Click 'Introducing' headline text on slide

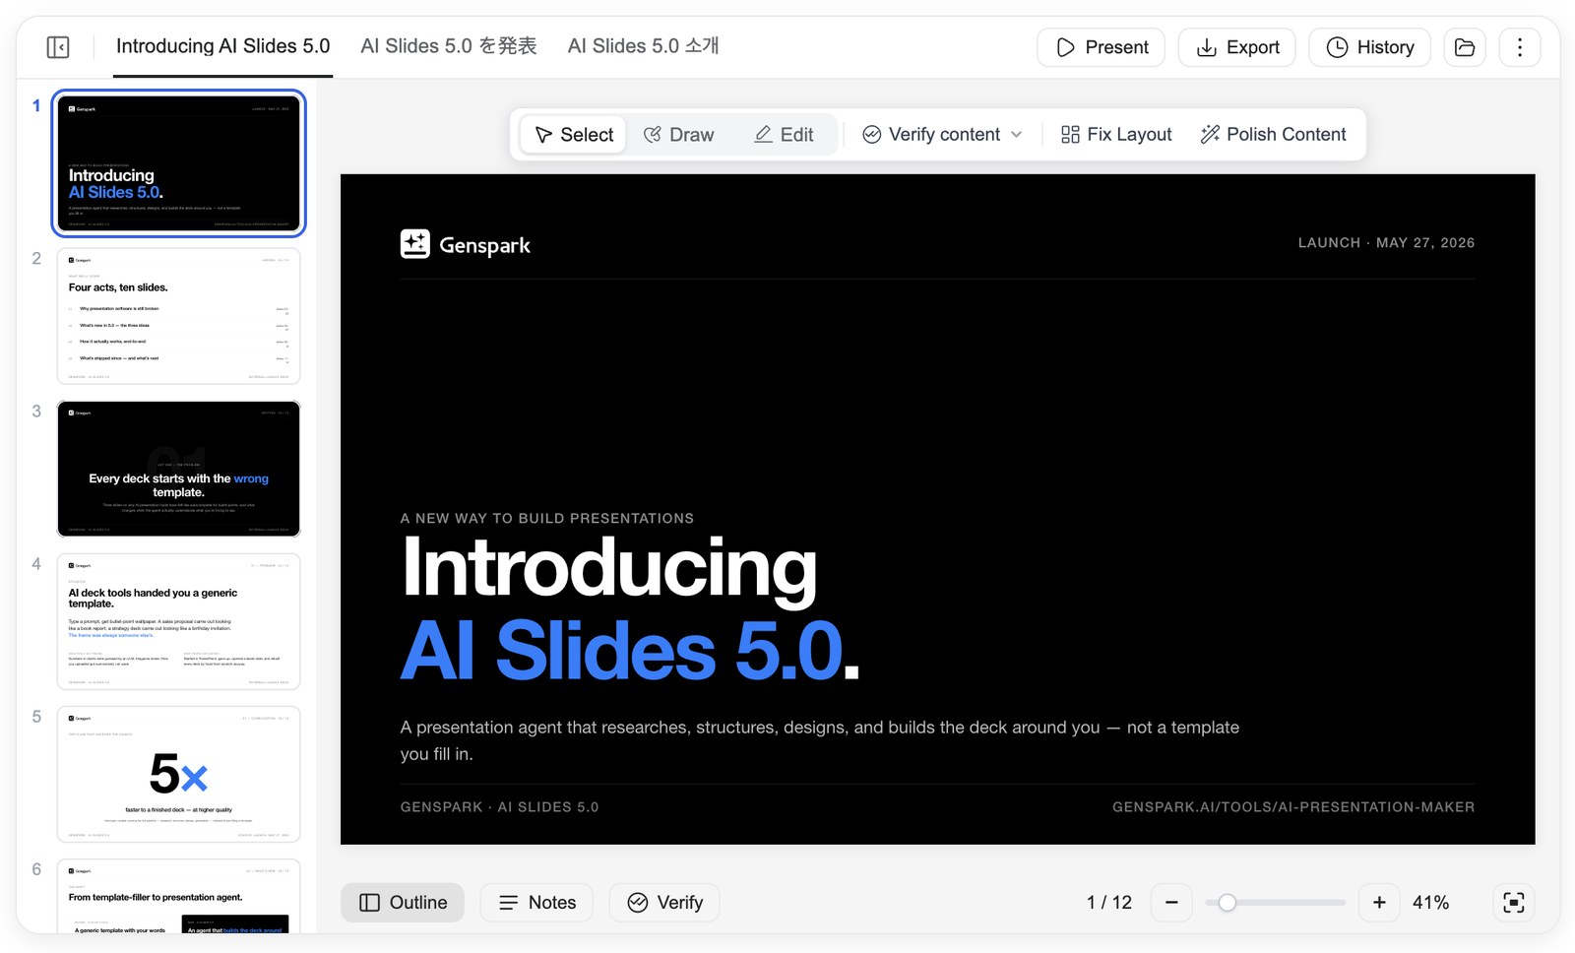(x=609, y=568)
